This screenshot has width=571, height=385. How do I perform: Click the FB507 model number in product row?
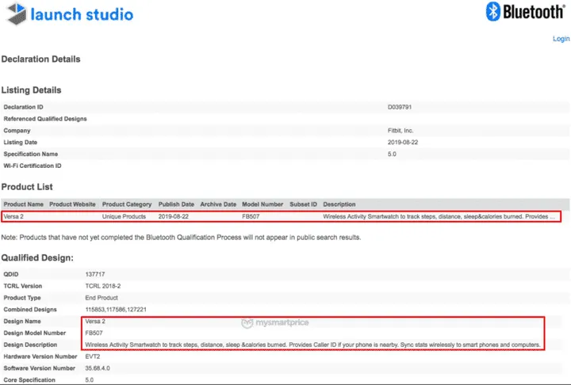[251, 216]
